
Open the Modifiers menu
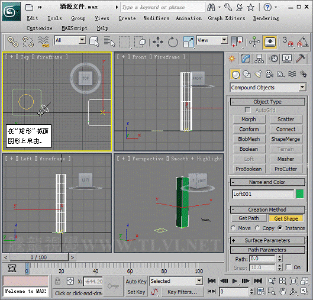coord(156,18)
